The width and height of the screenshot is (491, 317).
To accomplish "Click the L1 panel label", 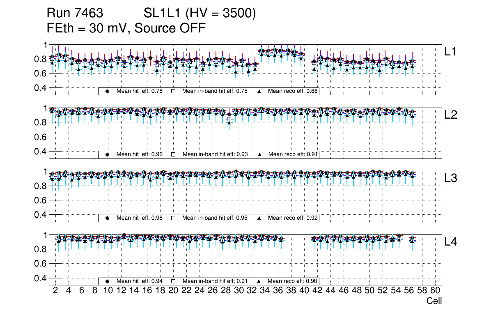I will click(x=451, y=51).
